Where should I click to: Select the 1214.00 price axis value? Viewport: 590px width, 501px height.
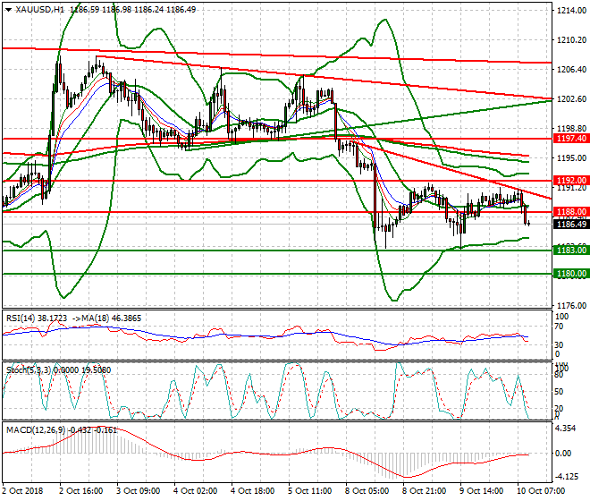pyautogui.click(x=571, y=11)
